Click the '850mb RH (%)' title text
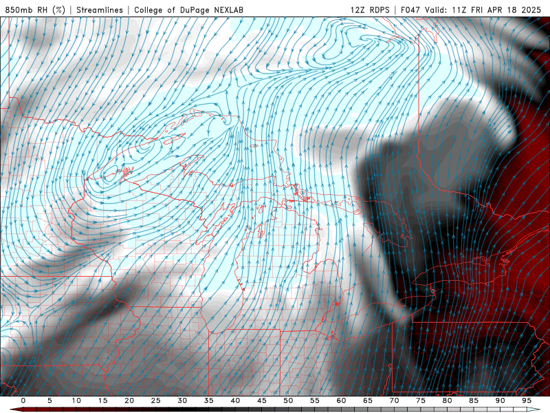 [x=35, y=10]
